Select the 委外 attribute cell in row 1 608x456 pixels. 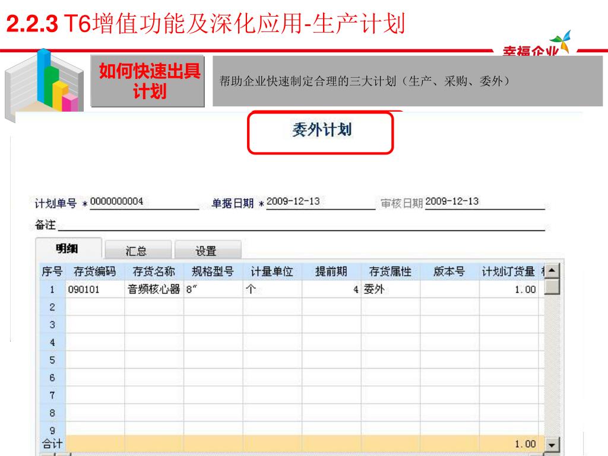tap(391, 289)
